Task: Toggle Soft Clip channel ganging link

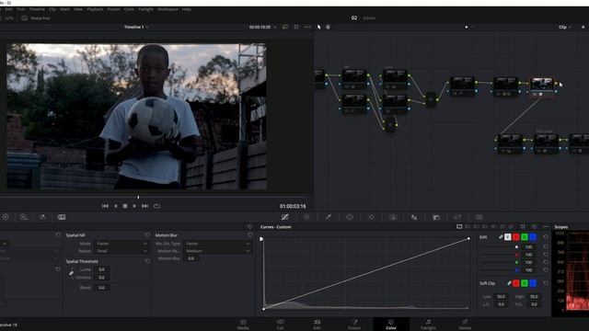Action: click(x=509, y=283)
